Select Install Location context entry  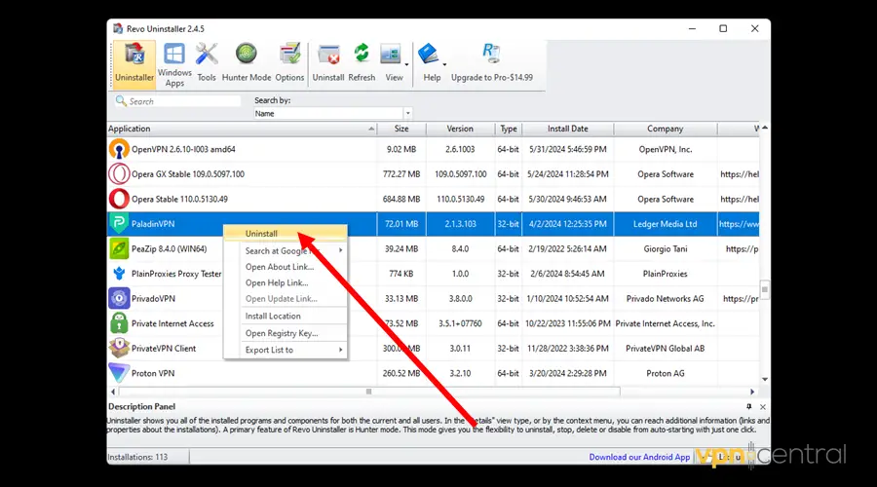pos(286,316)
